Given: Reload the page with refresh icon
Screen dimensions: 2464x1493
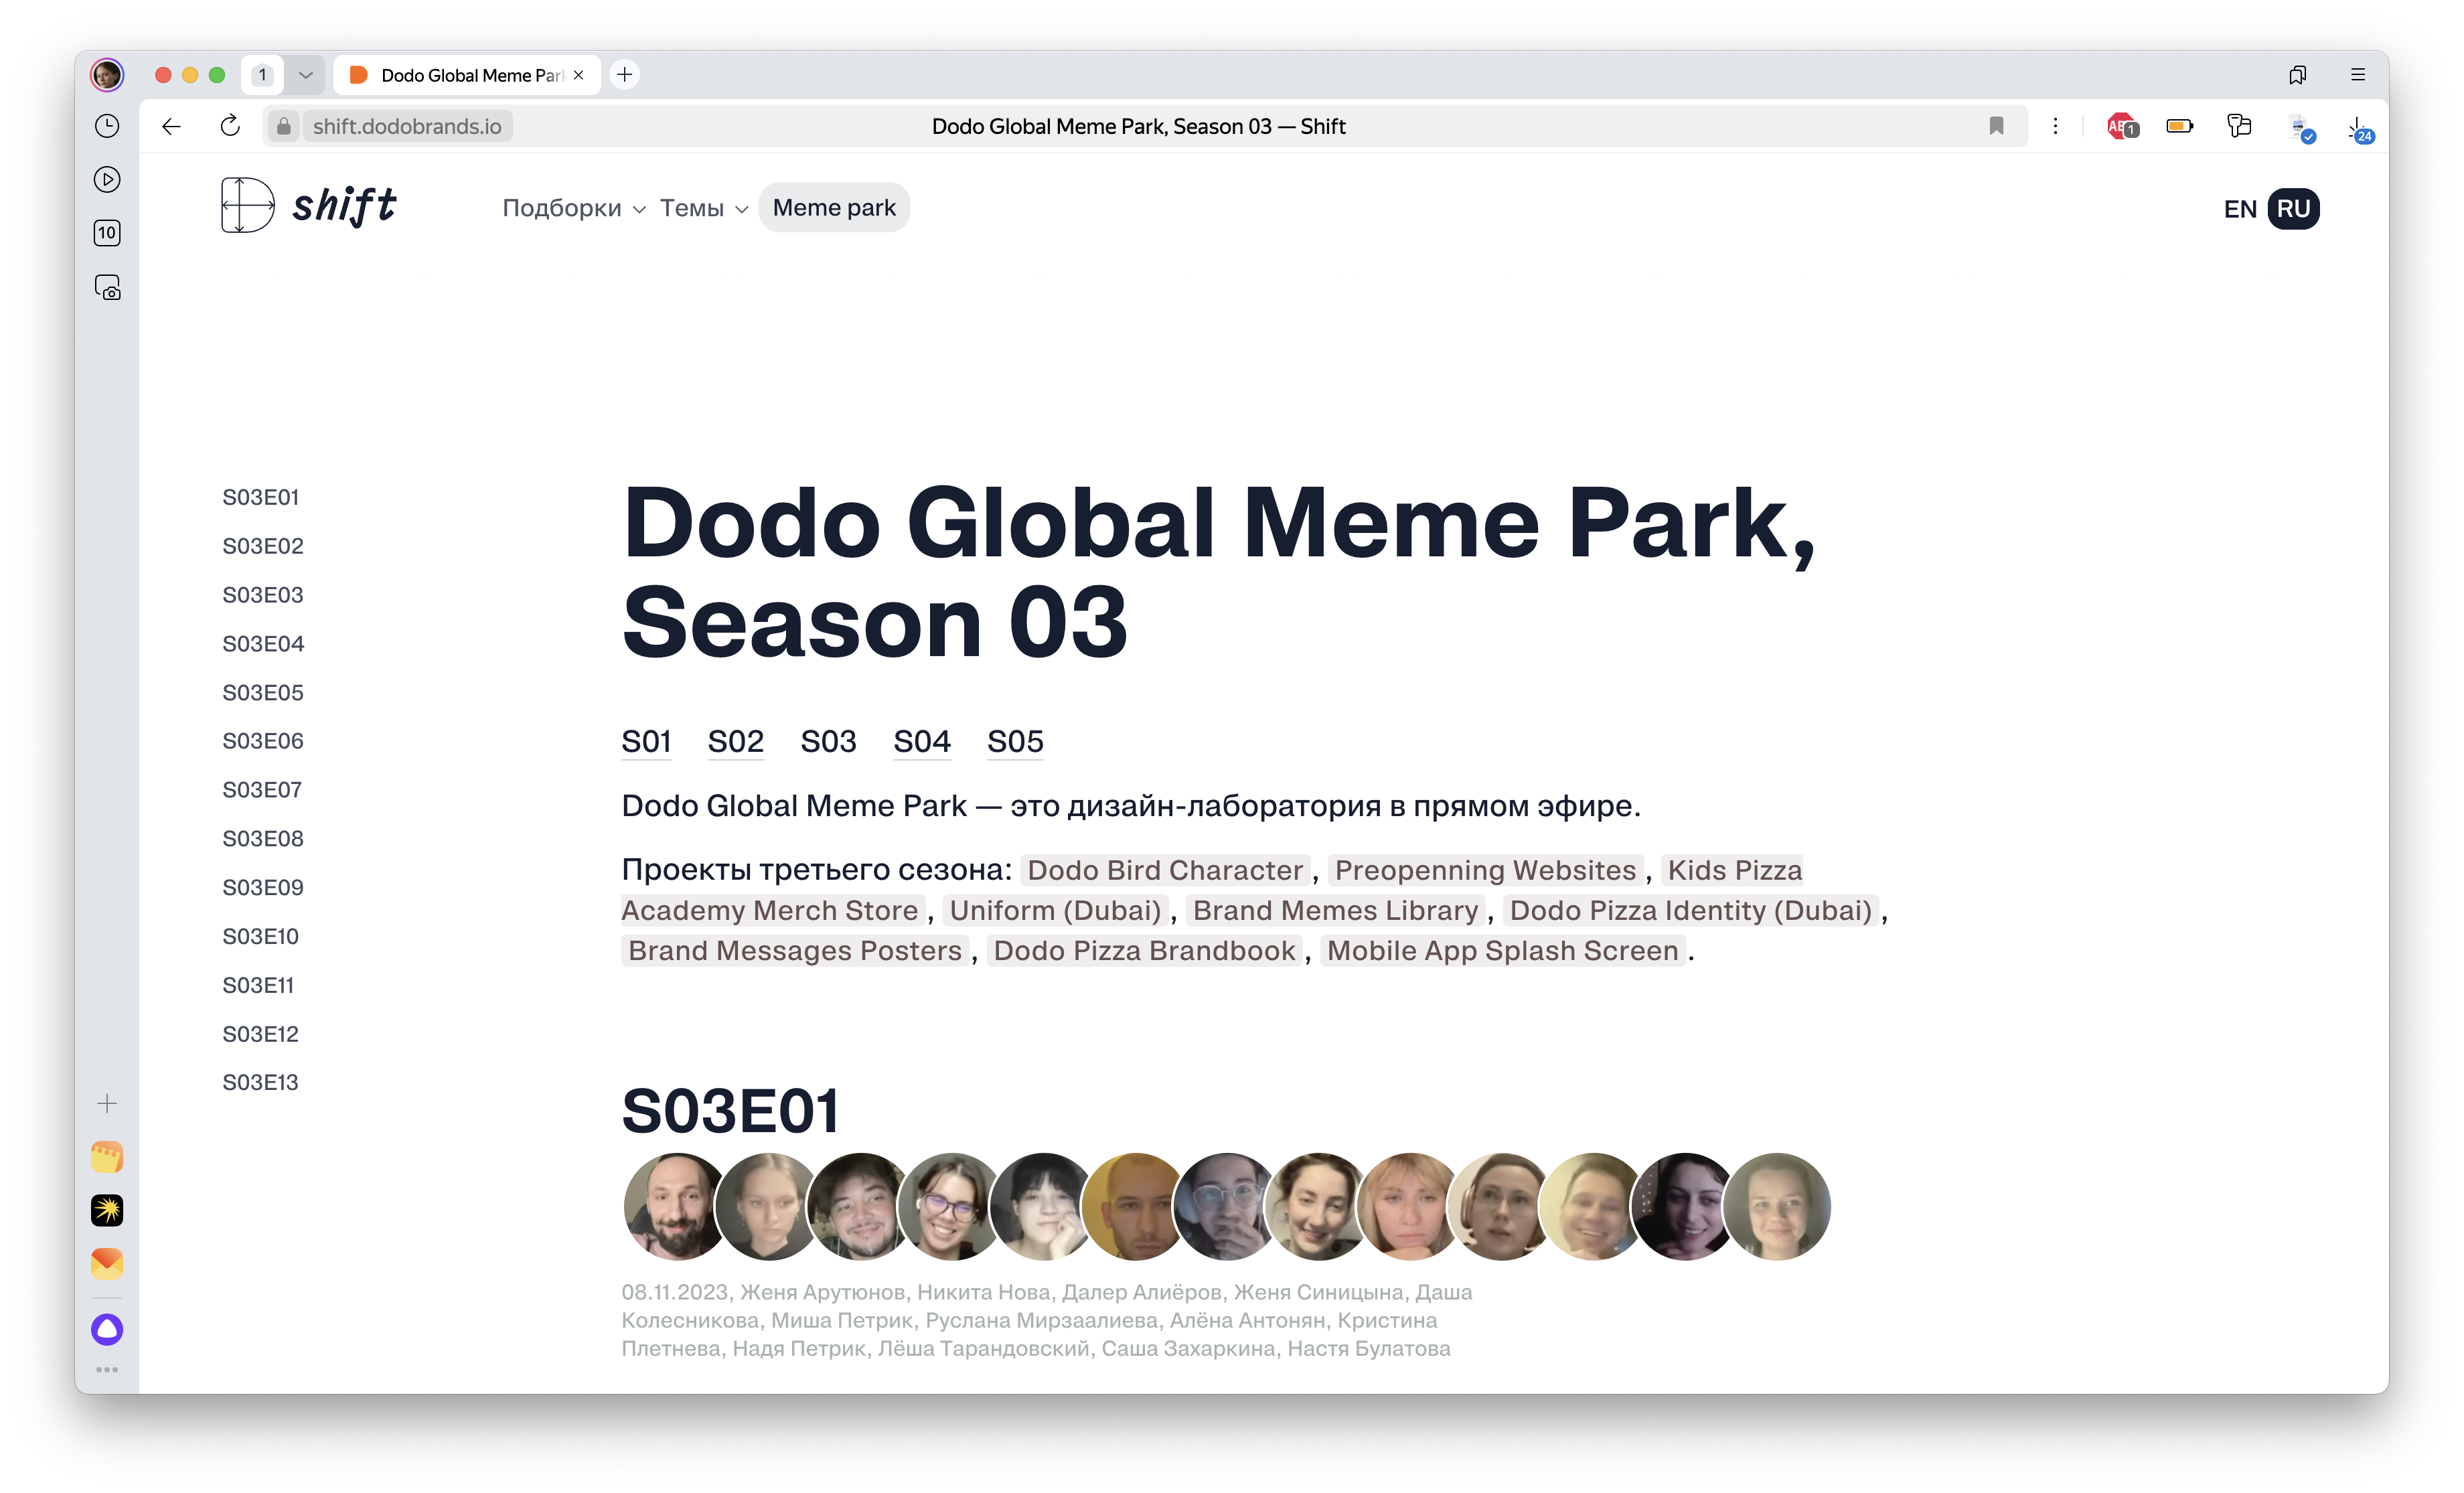Looking at the screenshot, I should tap(230, 126).
